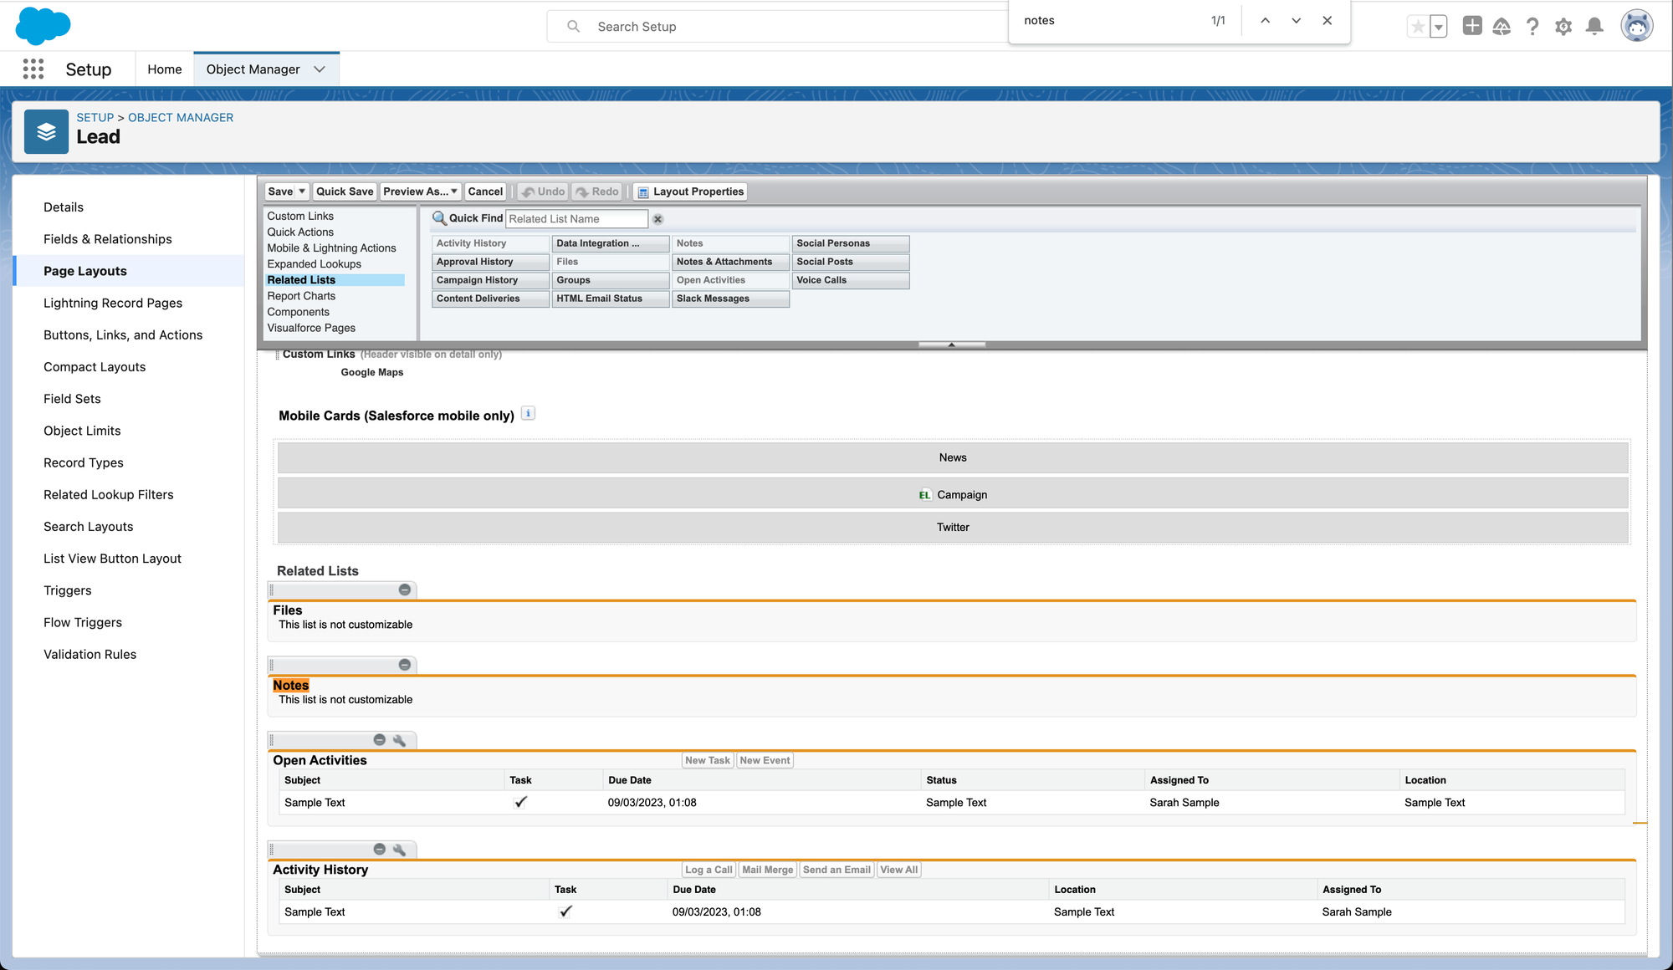Screen dimensions: 1673x970
Task: Edit Open Activities related list properties wrench
Action: pyautogui.click(x=399, y=740)
